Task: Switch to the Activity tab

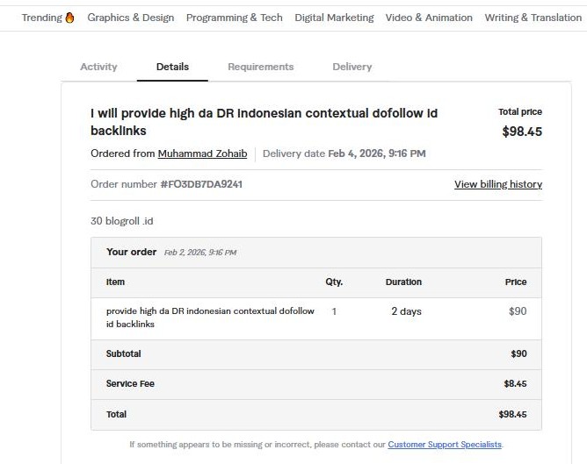Action: (x=98, y=67)
